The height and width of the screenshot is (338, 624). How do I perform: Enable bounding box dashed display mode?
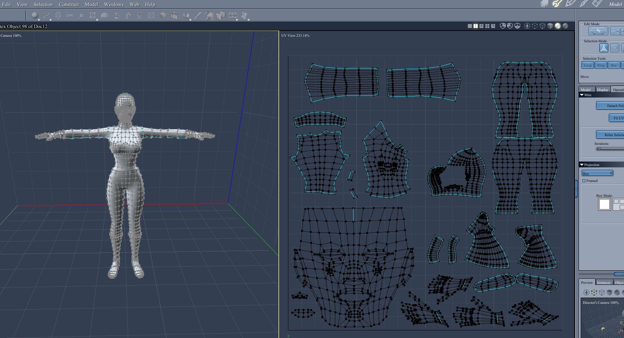pyautogui.click(x=535, y=26)
